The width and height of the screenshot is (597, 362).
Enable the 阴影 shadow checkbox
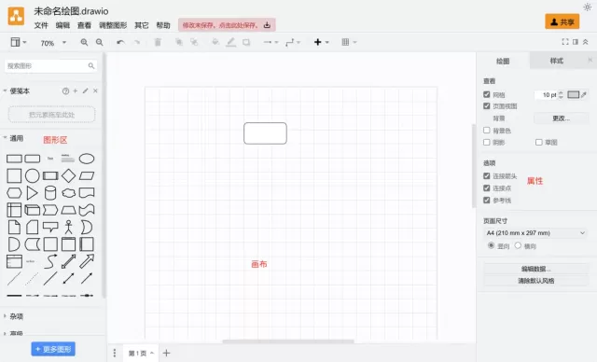tap(487, 142)
